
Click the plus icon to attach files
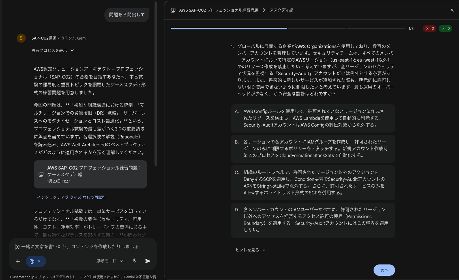pyautogui.click(x=18, y=261)
